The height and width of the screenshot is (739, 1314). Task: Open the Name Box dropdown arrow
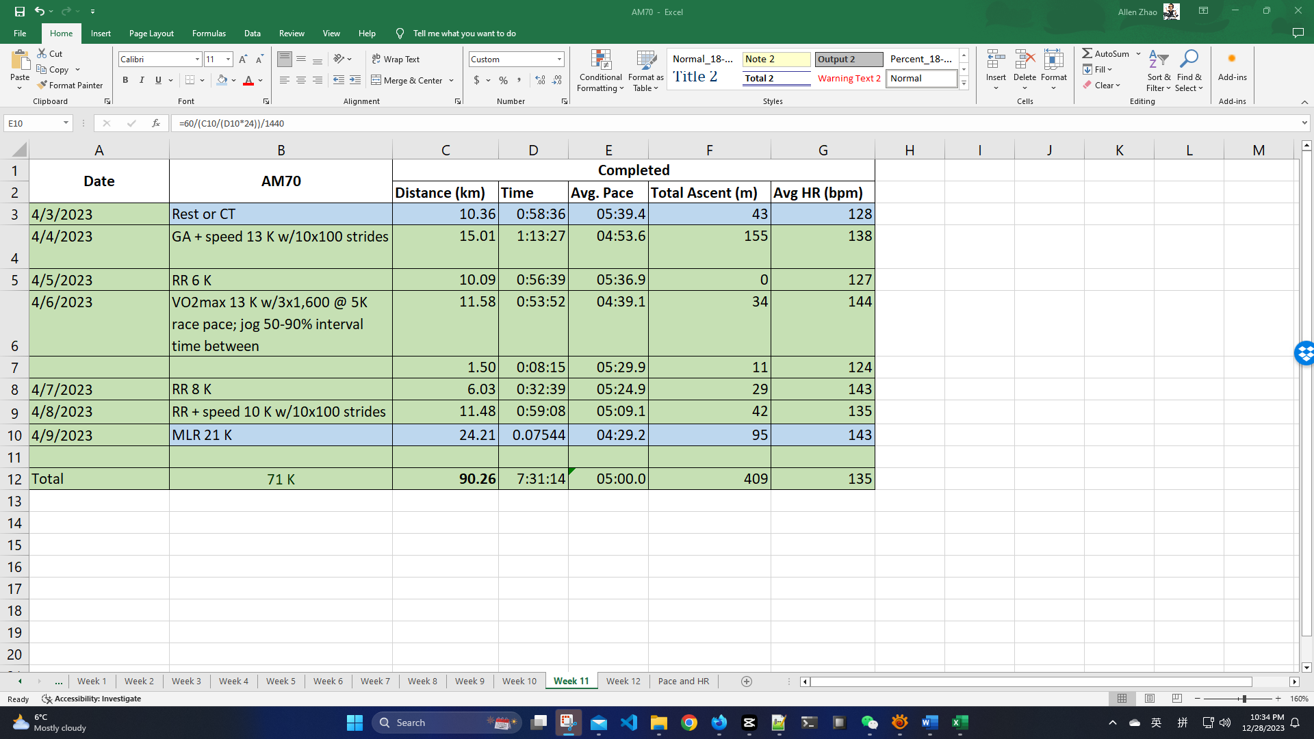(66, 123)
